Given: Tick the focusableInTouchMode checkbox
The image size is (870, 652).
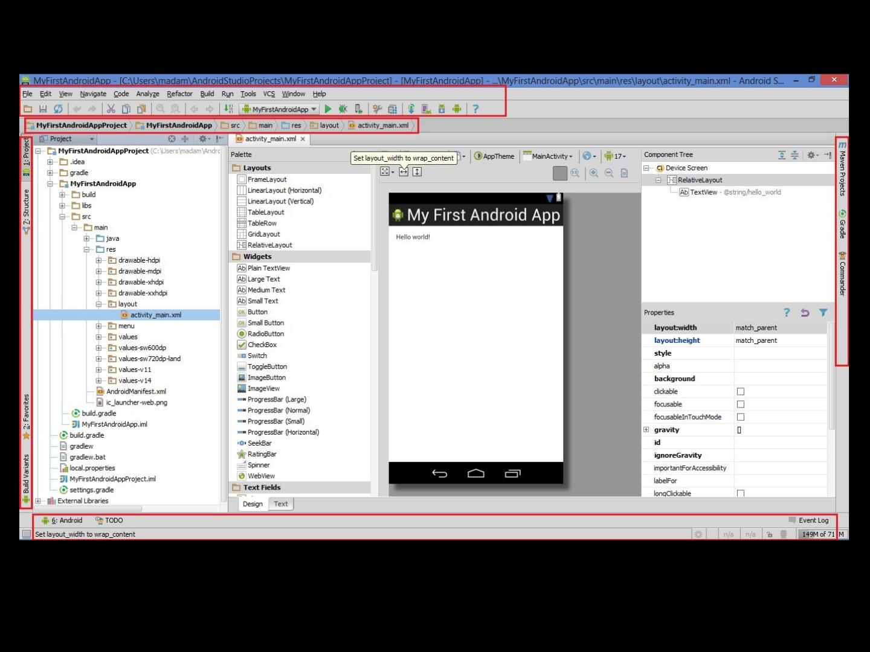Looking at the screenshot, I should click(741, 417).
